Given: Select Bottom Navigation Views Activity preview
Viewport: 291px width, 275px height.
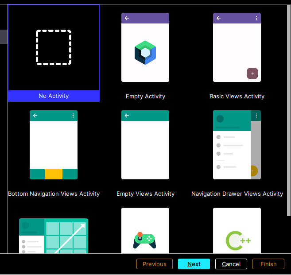Looking at the screenshot, I should [54, 145].
